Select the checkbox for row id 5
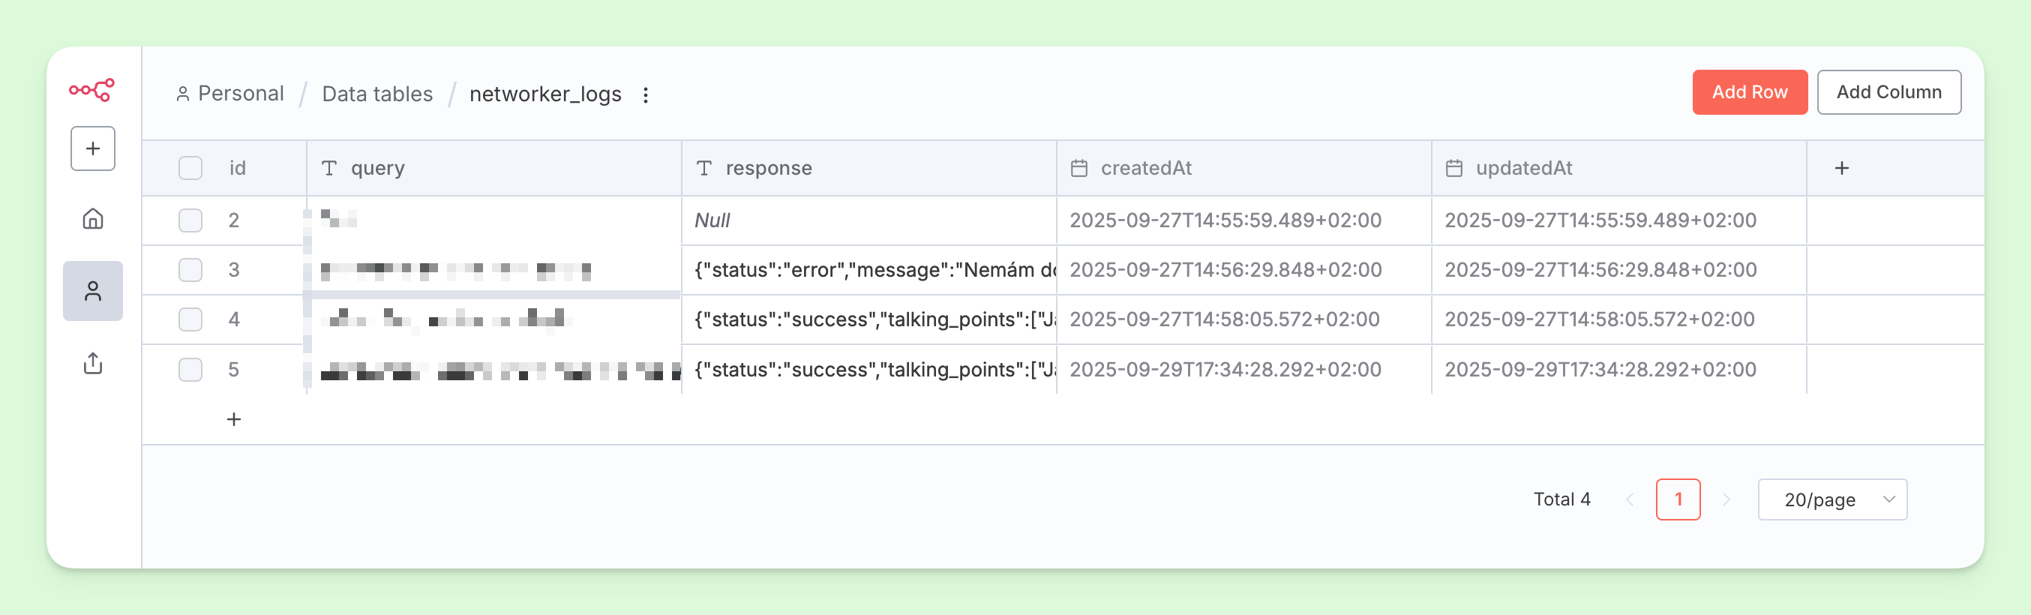The height and width of the screenshot is (615, 2031). 190,369
